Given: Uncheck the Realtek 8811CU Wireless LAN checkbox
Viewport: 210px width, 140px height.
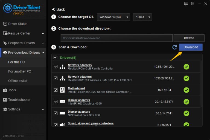Looking at the screenshot, I should 56,78.
